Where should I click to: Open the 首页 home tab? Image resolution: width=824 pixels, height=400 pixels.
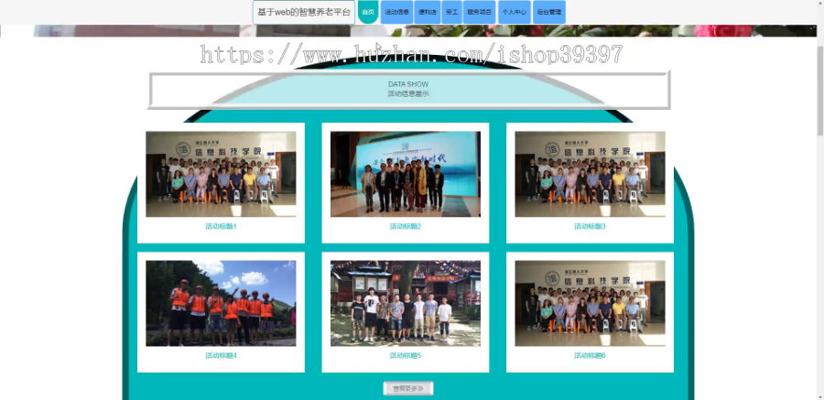(x=368, y=12)
